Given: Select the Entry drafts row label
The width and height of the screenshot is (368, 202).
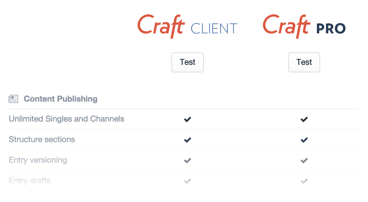Looking at the screenshot, I should coord(30,180).
